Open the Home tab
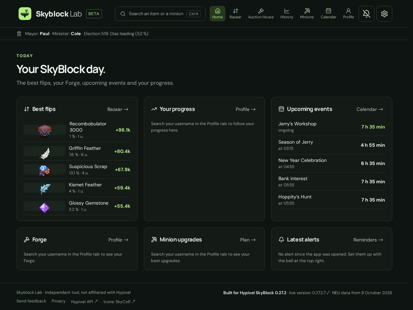413x310 pixels. (218, 14)
